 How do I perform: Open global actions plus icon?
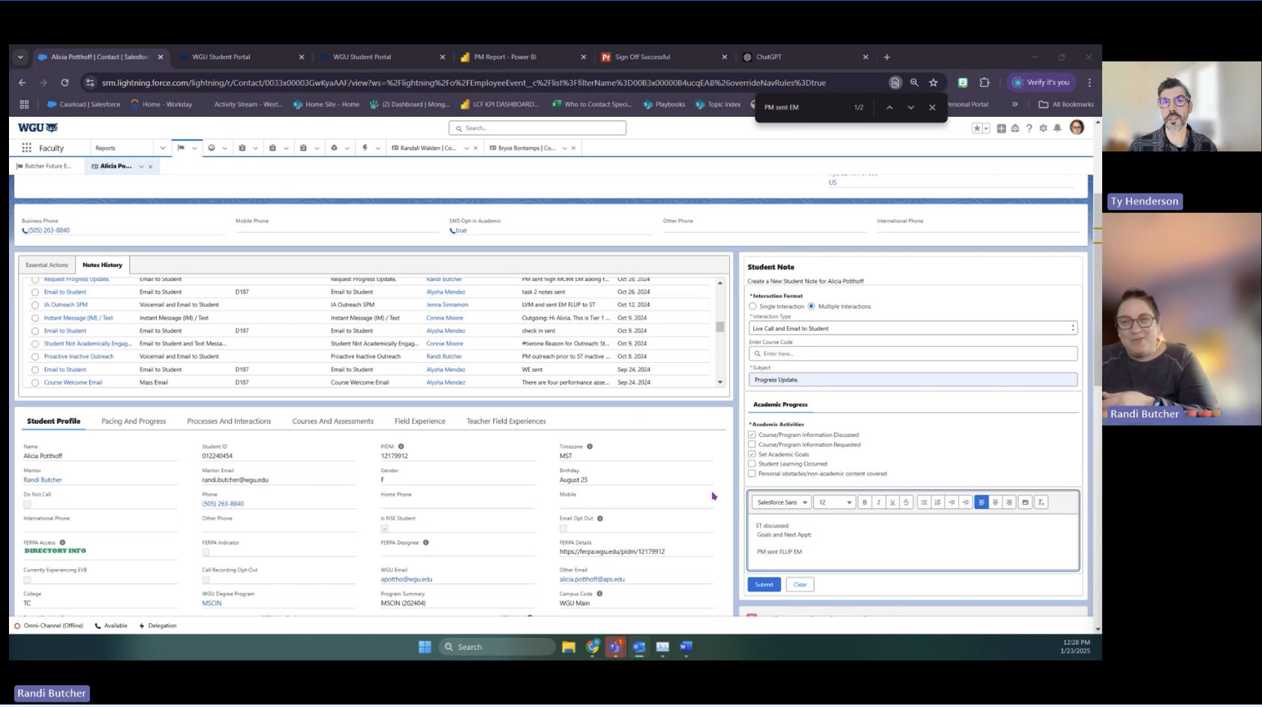(x=1001, y=128)
